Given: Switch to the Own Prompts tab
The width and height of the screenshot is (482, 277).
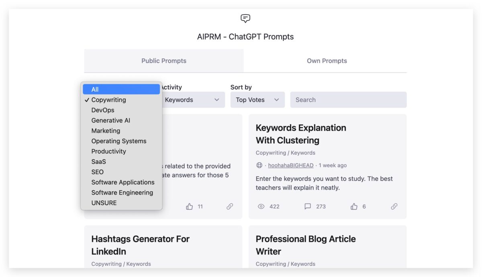Looking at the screenshot, I should pyautogui.click(x=327, y=61).
